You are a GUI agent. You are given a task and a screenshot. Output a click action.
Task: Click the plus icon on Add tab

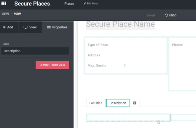pos(4,27)
